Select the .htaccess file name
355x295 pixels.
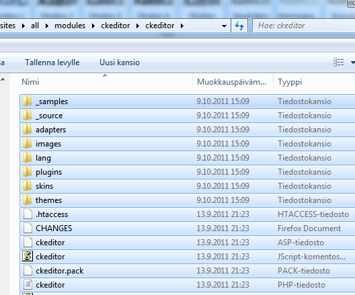click(52, 214)
